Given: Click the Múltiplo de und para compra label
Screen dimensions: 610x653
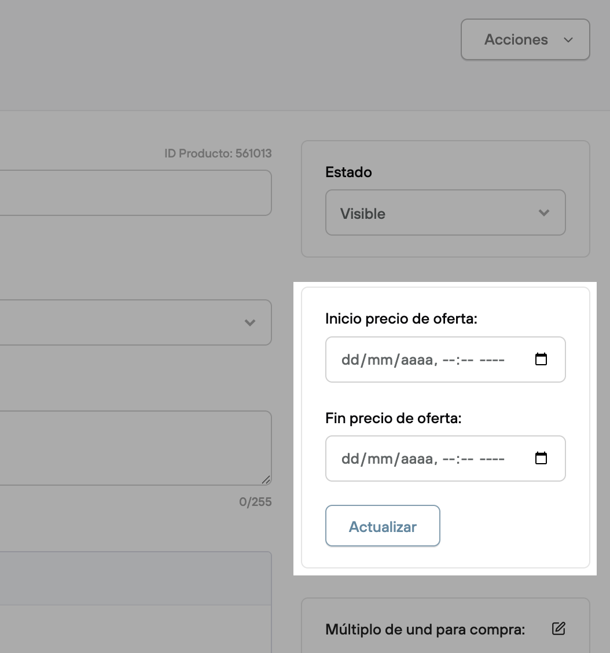Looking at the screenshot, I should [425, 629].
